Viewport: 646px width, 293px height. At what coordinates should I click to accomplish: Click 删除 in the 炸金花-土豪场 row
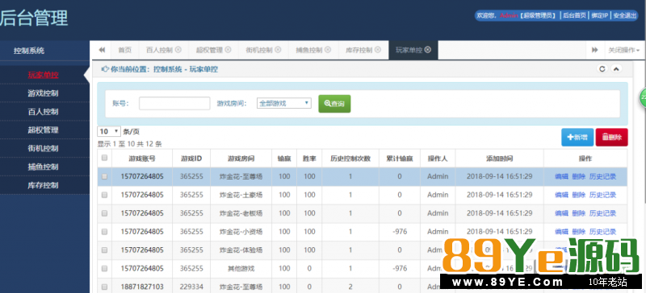[x=579, y=195]
